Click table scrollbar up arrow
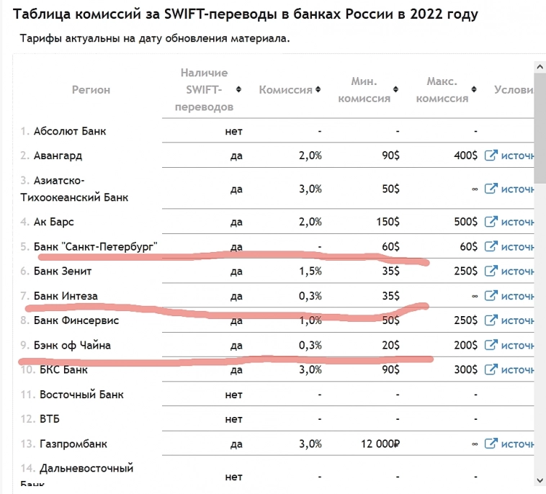The image size is (546, 494). point(540,67)
